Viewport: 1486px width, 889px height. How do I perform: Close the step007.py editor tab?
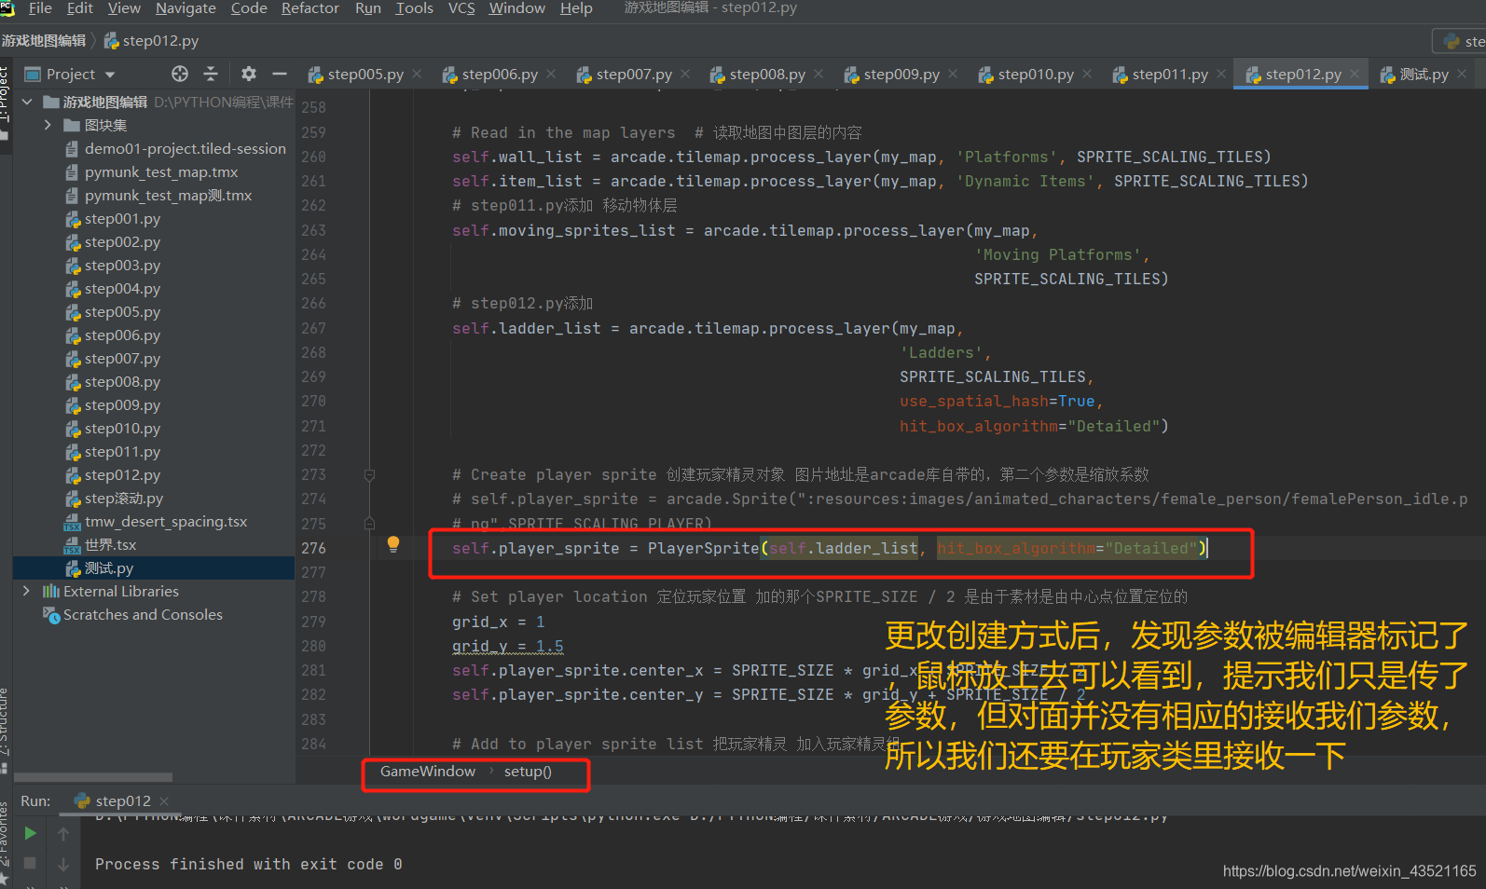tap(685, 75)
